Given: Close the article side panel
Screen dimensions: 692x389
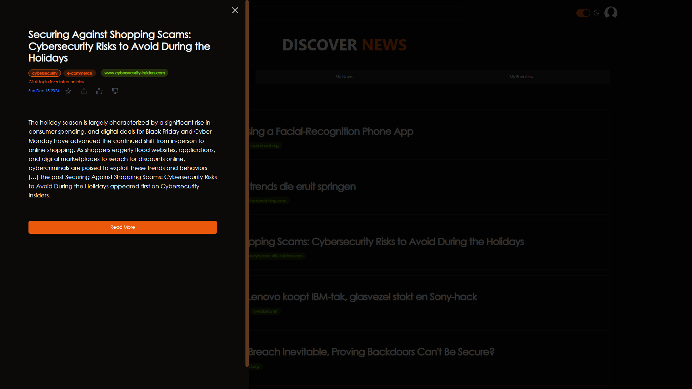Looking at the screenshot, I should click(x=235, y=10).
